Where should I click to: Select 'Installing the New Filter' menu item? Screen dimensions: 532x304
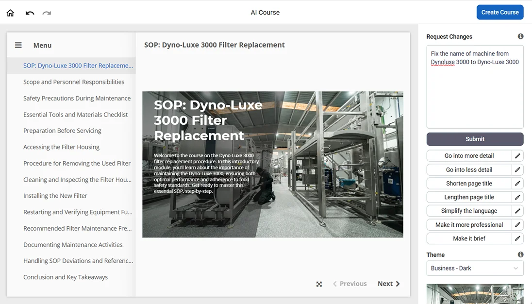pos(55,196)
